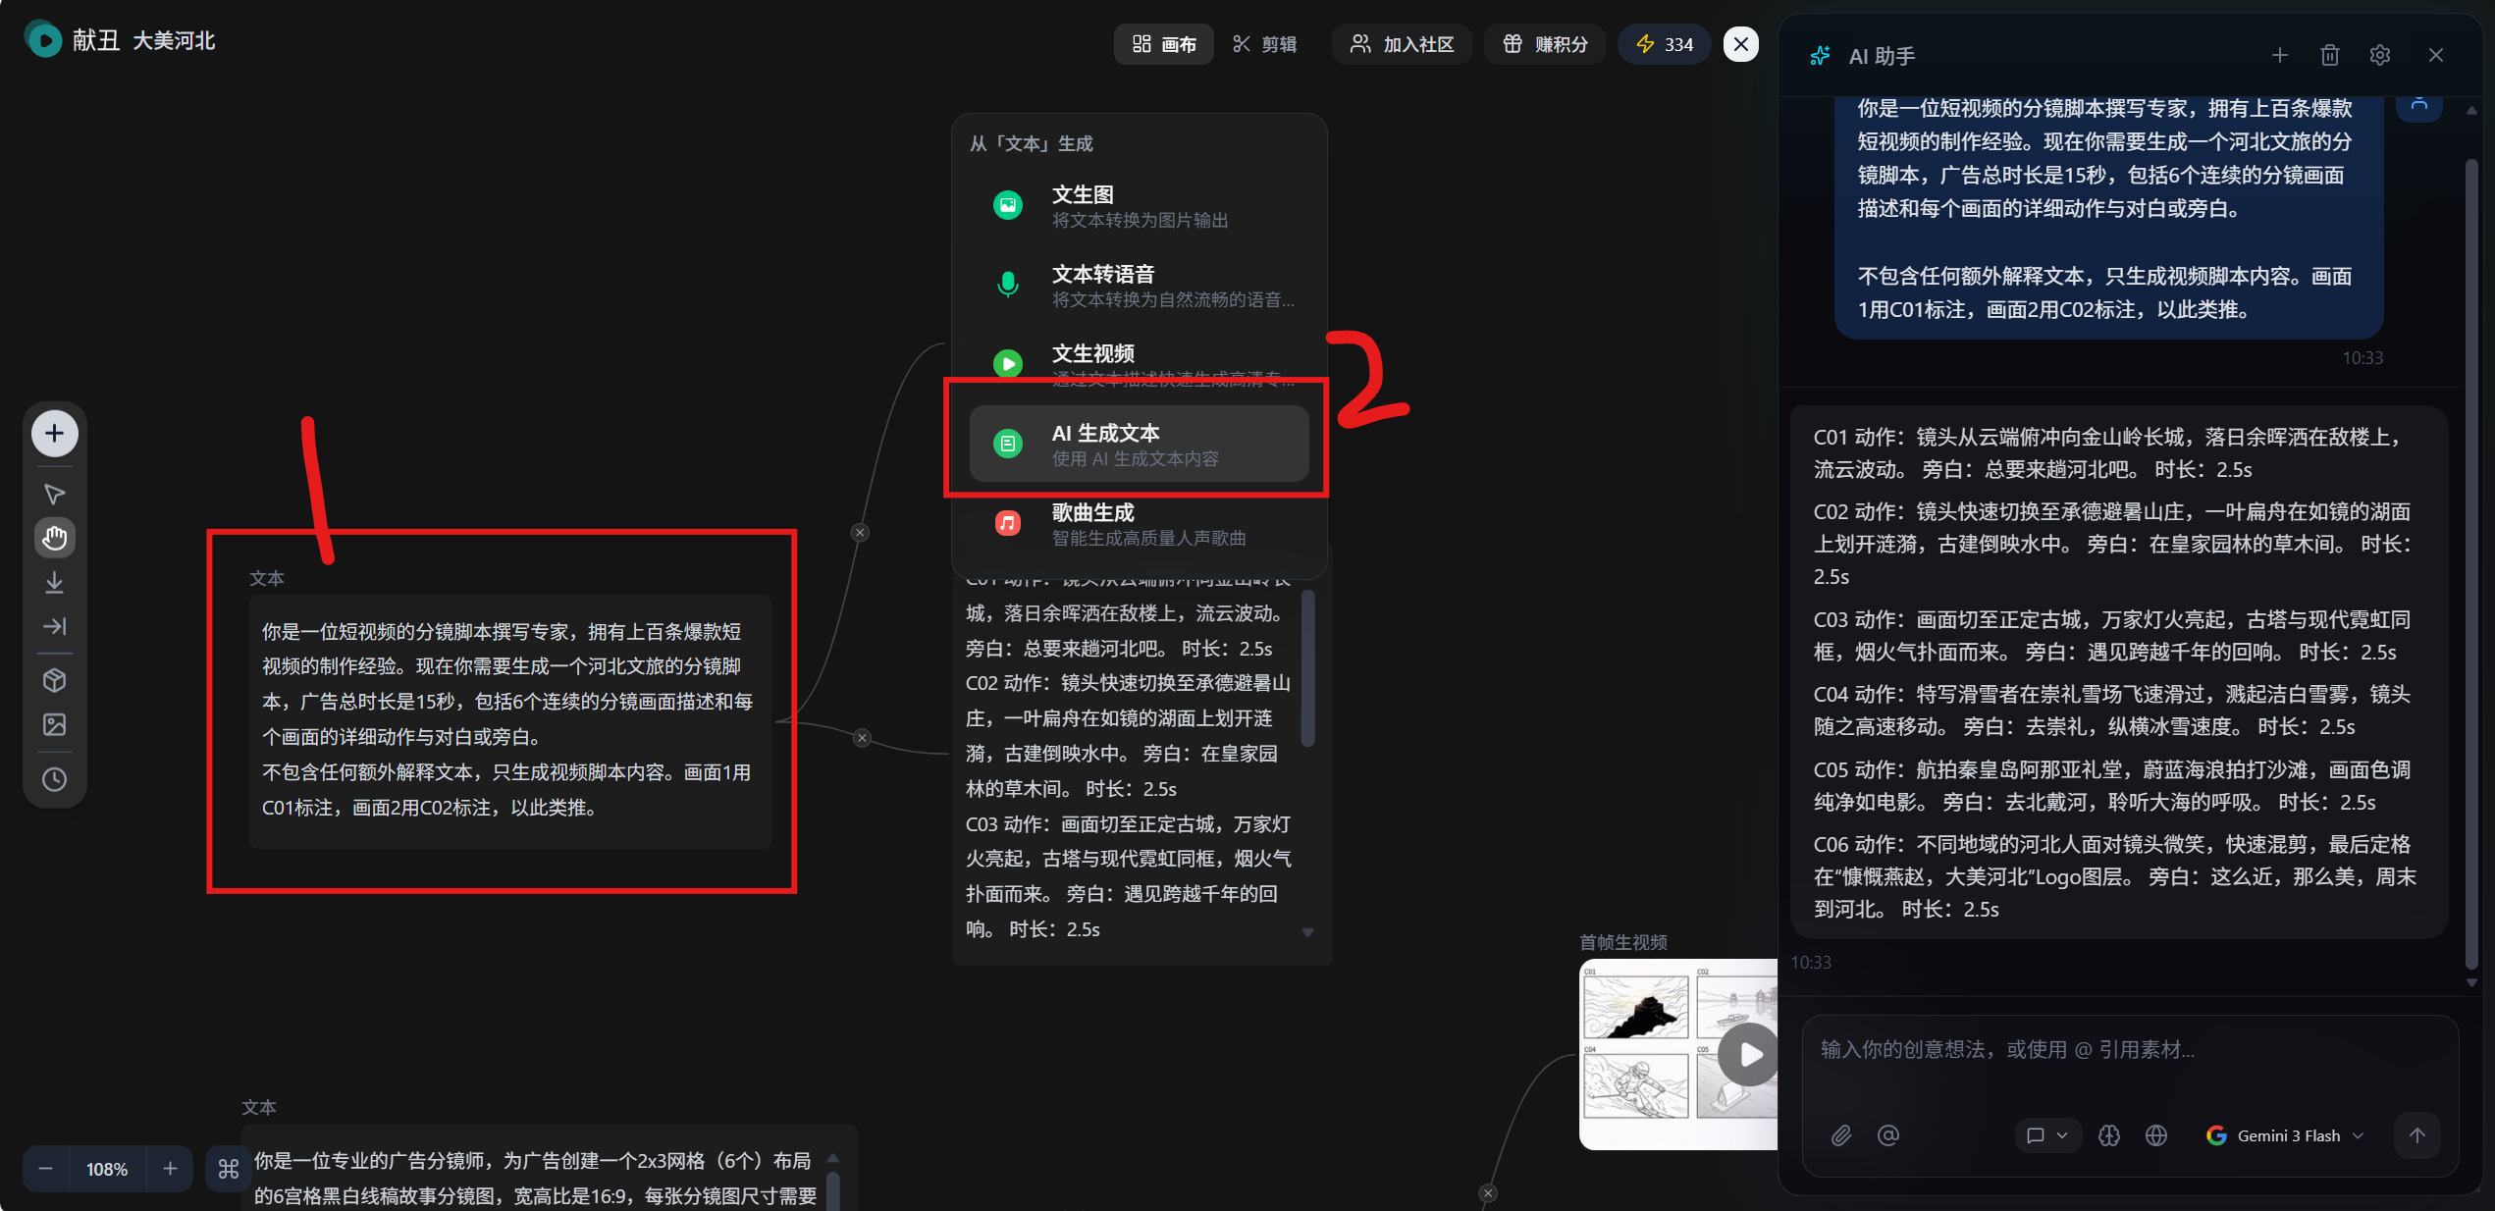The height and width of the screenshot is (1211, 2495).
Task: Open the 3D asset box icon
Action: (x=54, y=680)
